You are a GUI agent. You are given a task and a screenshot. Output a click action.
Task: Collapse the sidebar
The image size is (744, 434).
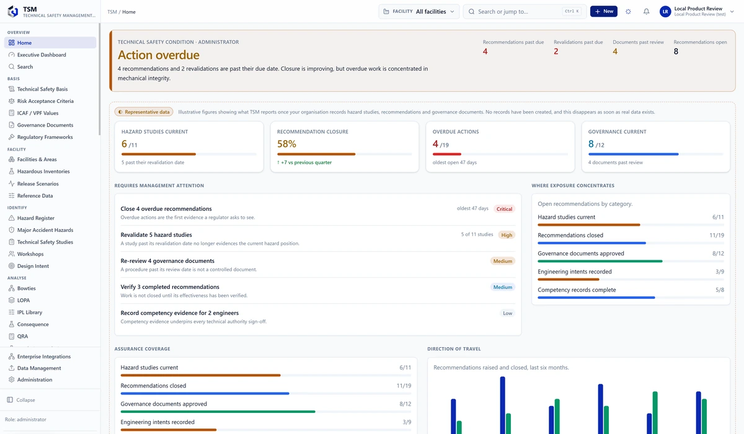(21, 400)
